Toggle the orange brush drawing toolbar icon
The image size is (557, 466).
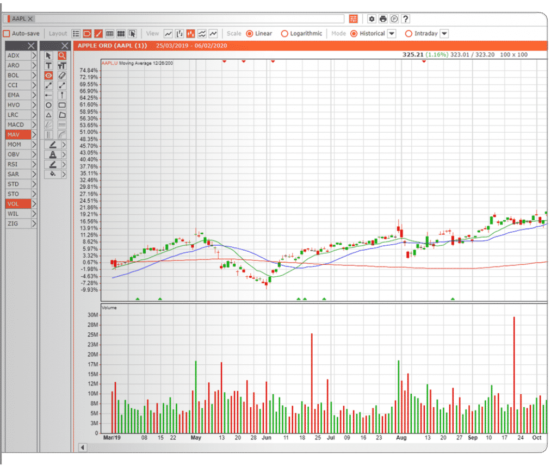point(98,34)
